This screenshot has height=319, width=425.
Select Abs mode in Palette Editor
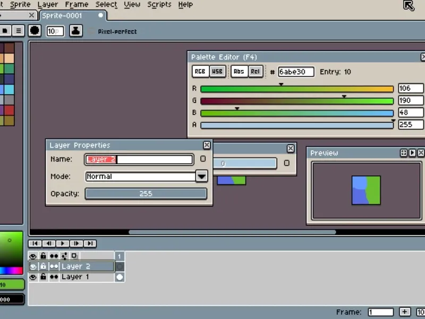pos(239,71)
